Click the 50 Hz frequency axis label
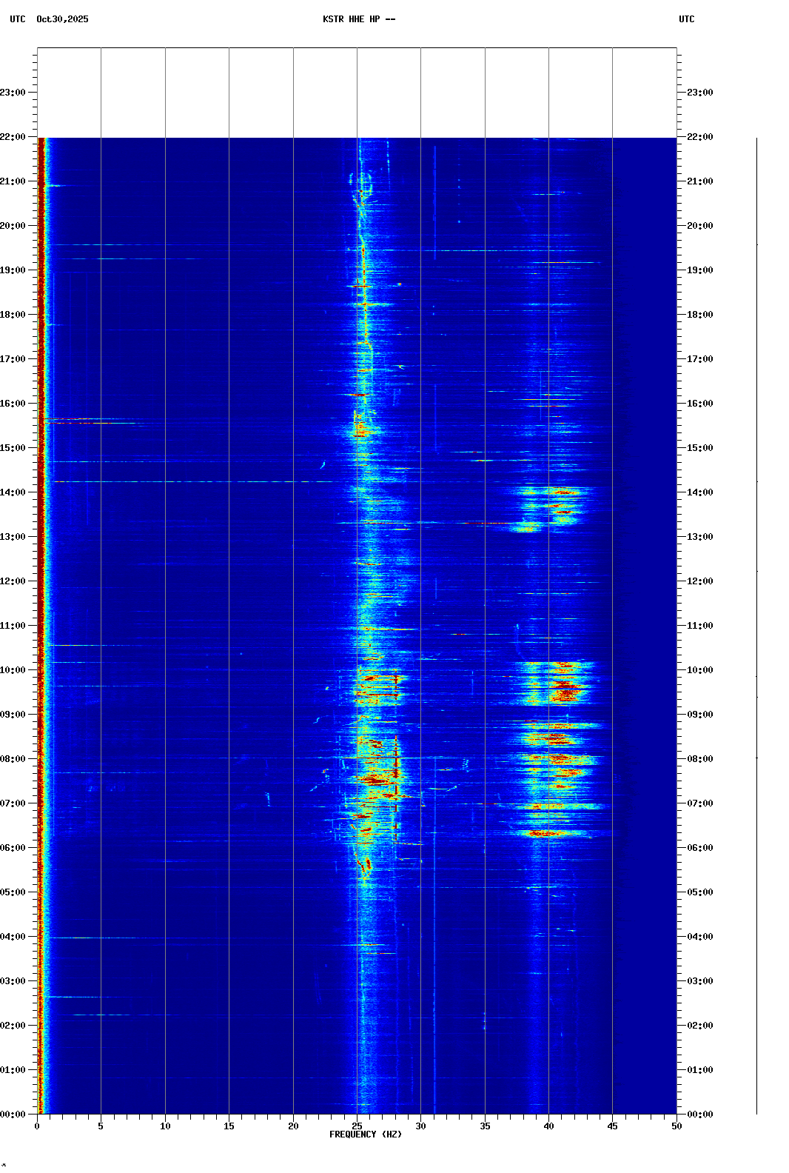This screenshot has width=789, height=1173. 676,1126
